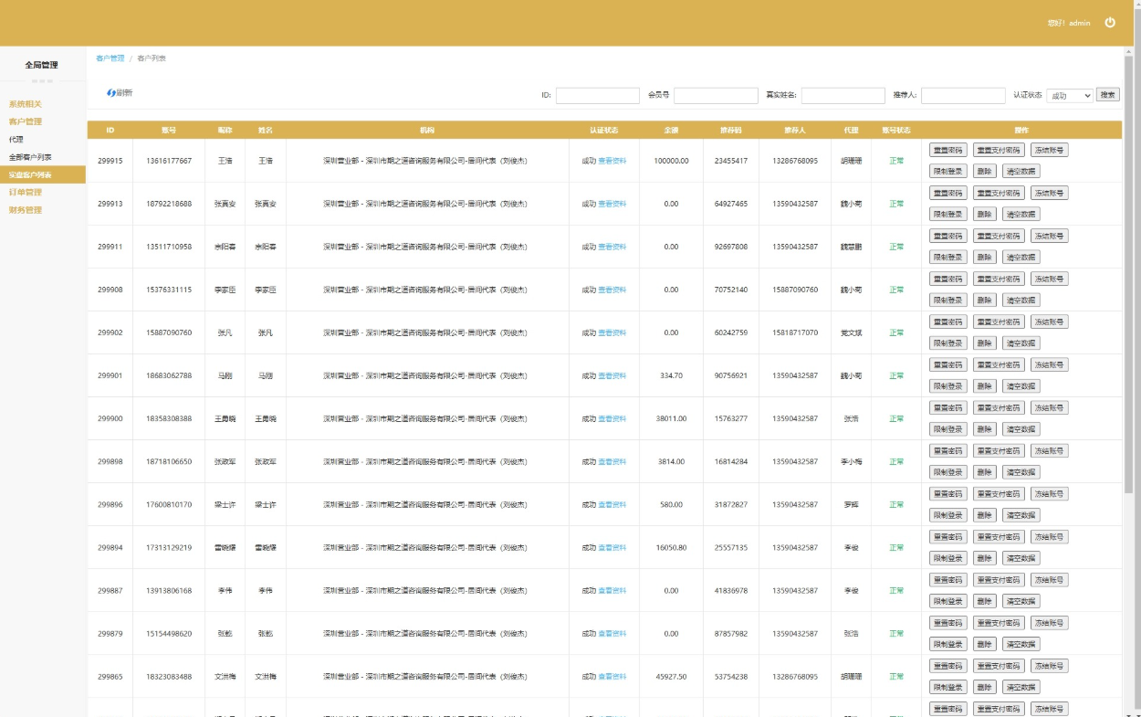The width and height of the screenshot is (1141, 717).
Task: Click 重置密码 for user 王浩
Action: point(947,150)
